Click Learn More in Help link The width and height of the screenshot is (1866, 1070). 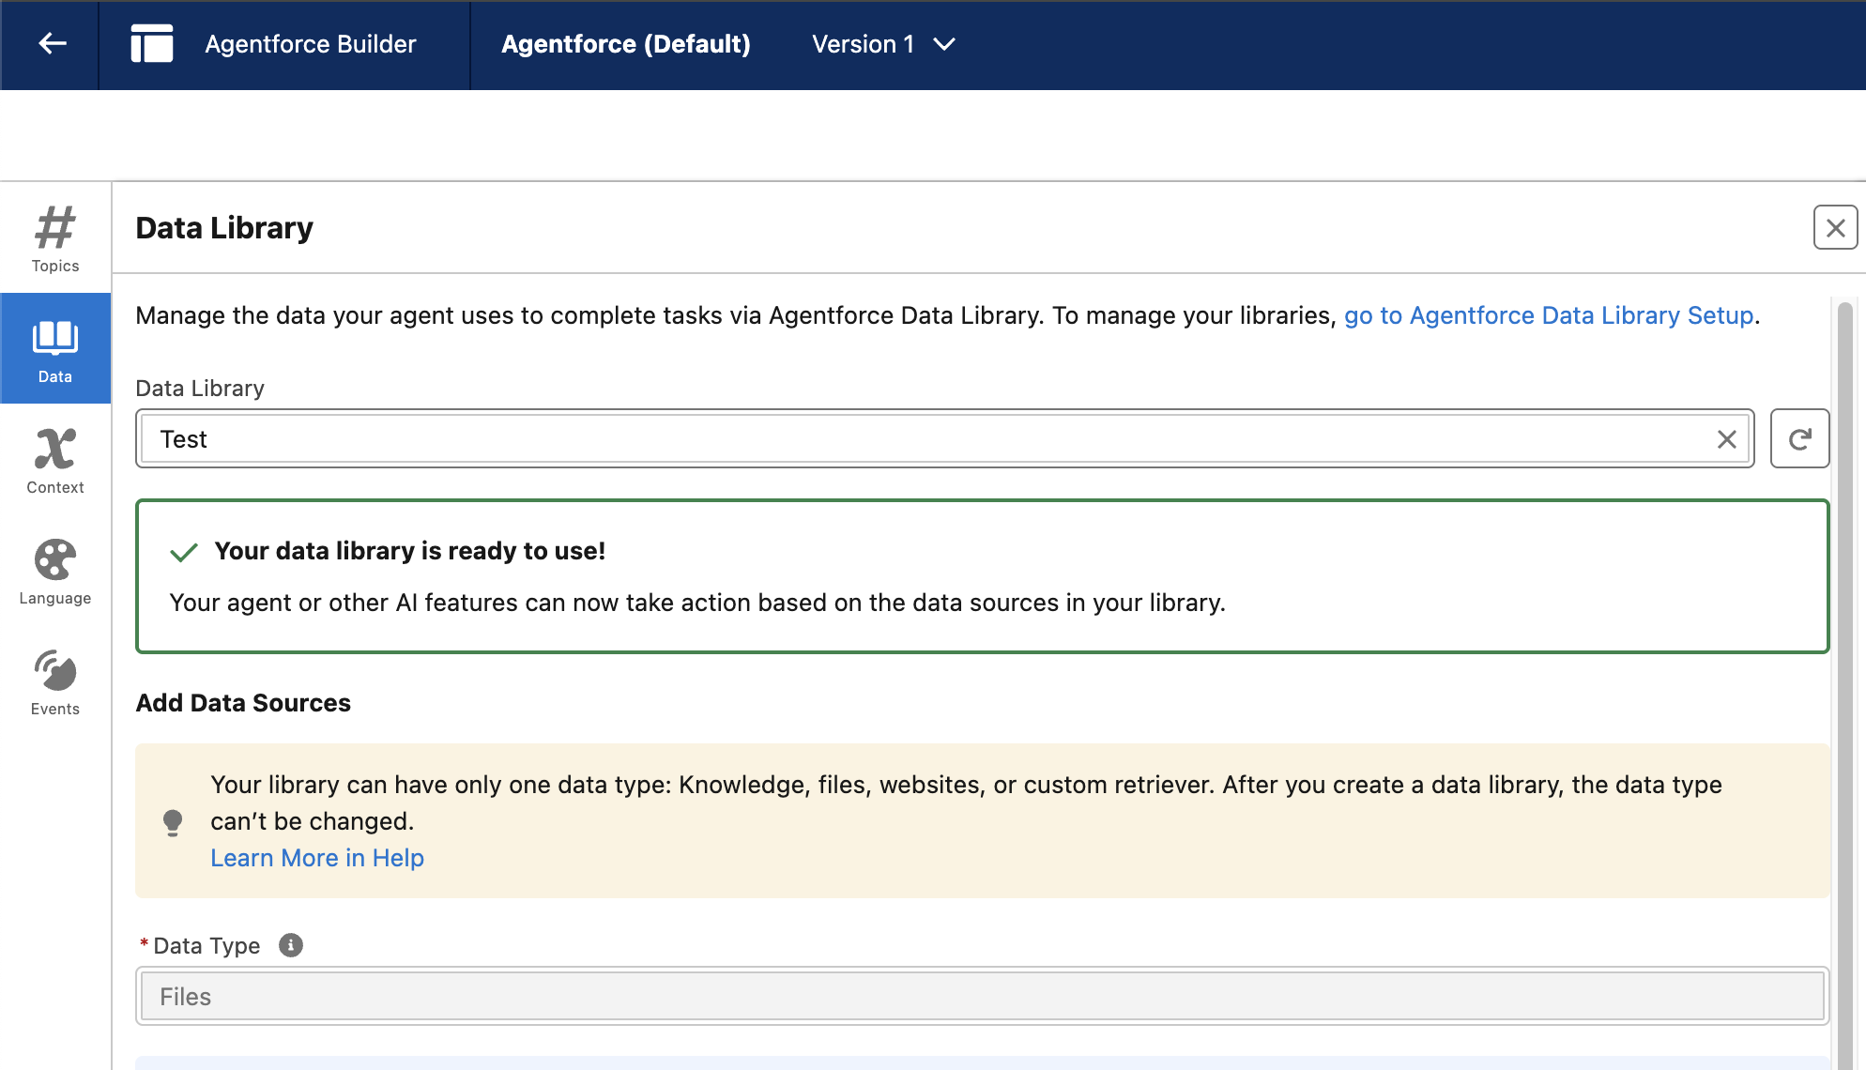pos(316,858)
